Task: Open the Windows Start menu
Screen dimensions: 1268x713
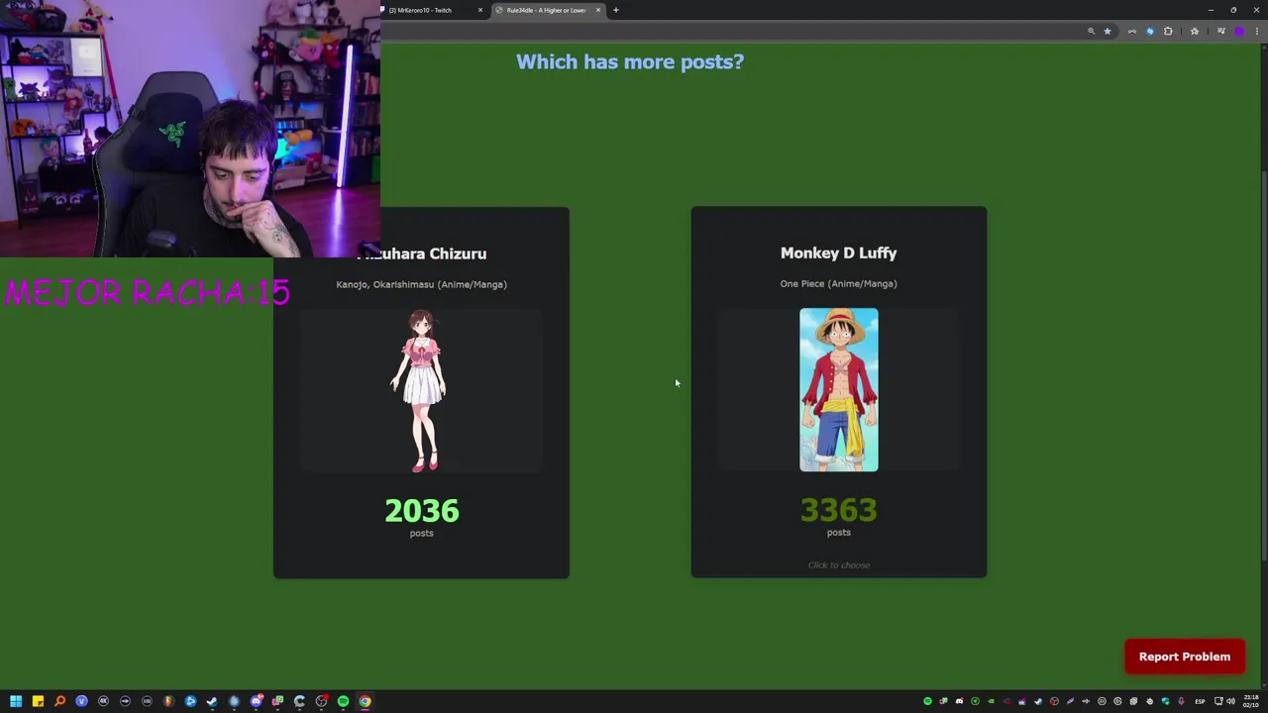Action: click(16, 701)
